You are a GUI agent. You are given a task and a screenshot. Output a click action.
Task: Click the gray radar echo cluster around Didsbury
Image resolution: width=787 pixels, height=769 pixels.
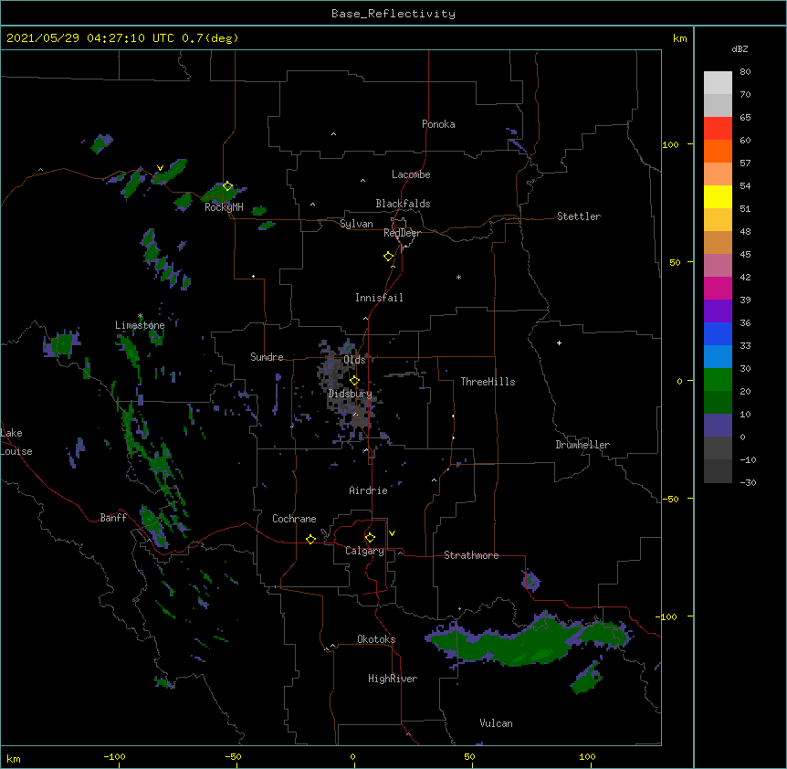[x=347, y=392]
